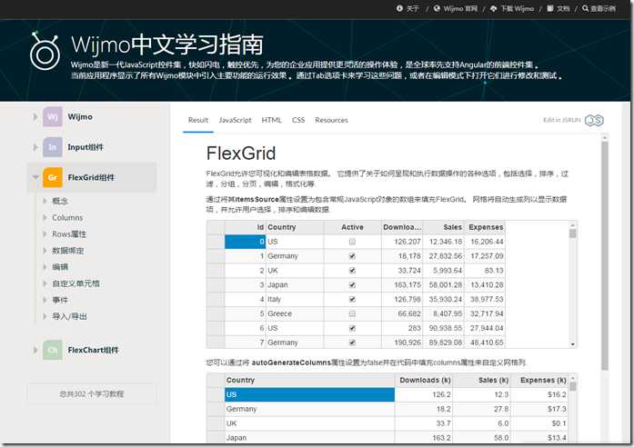Select the 自定义单元格 tree item
This screenshot has height=447, width=634.
point(76,283)
